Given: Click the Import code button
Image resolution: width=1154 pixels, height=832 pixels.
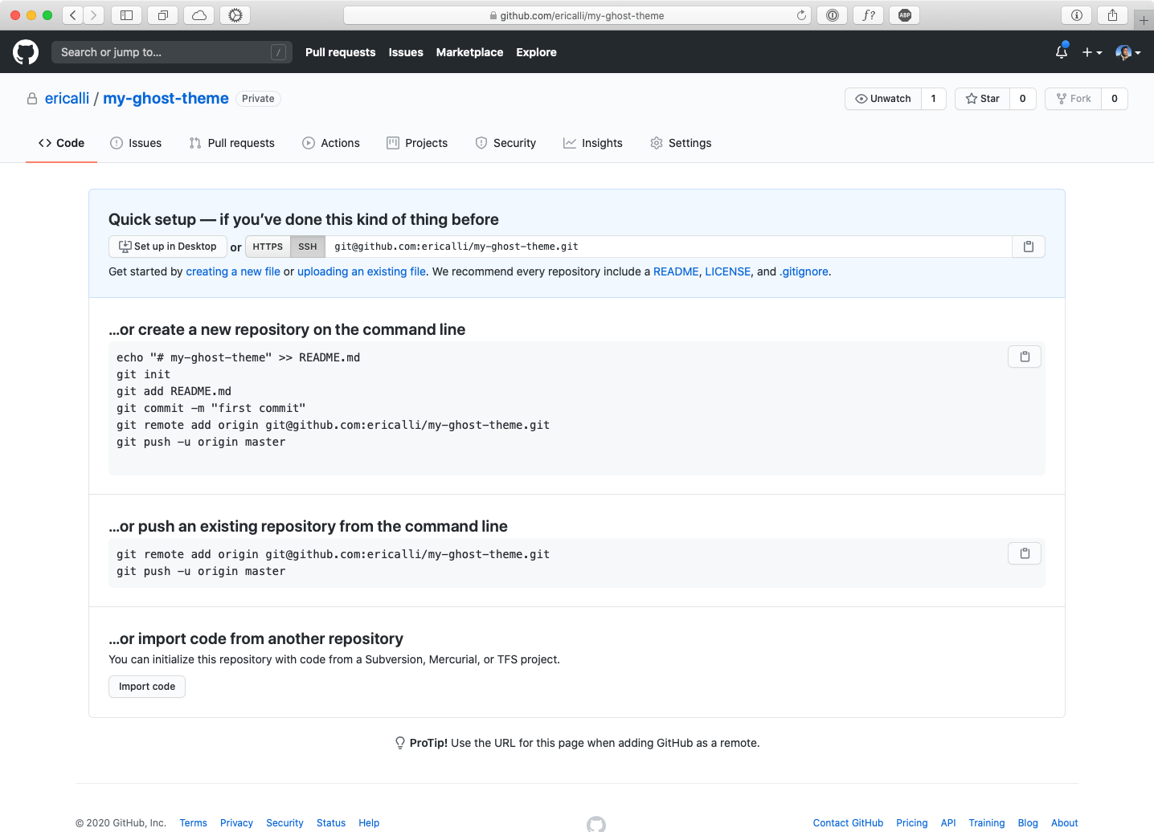Looking at the screenshot, I should pos(147,687).
